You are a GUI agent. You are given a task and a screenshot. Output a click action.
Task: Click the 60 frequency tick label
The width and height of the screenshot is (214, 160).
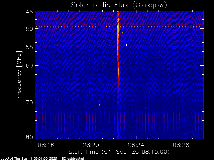[x=29, y=65]
